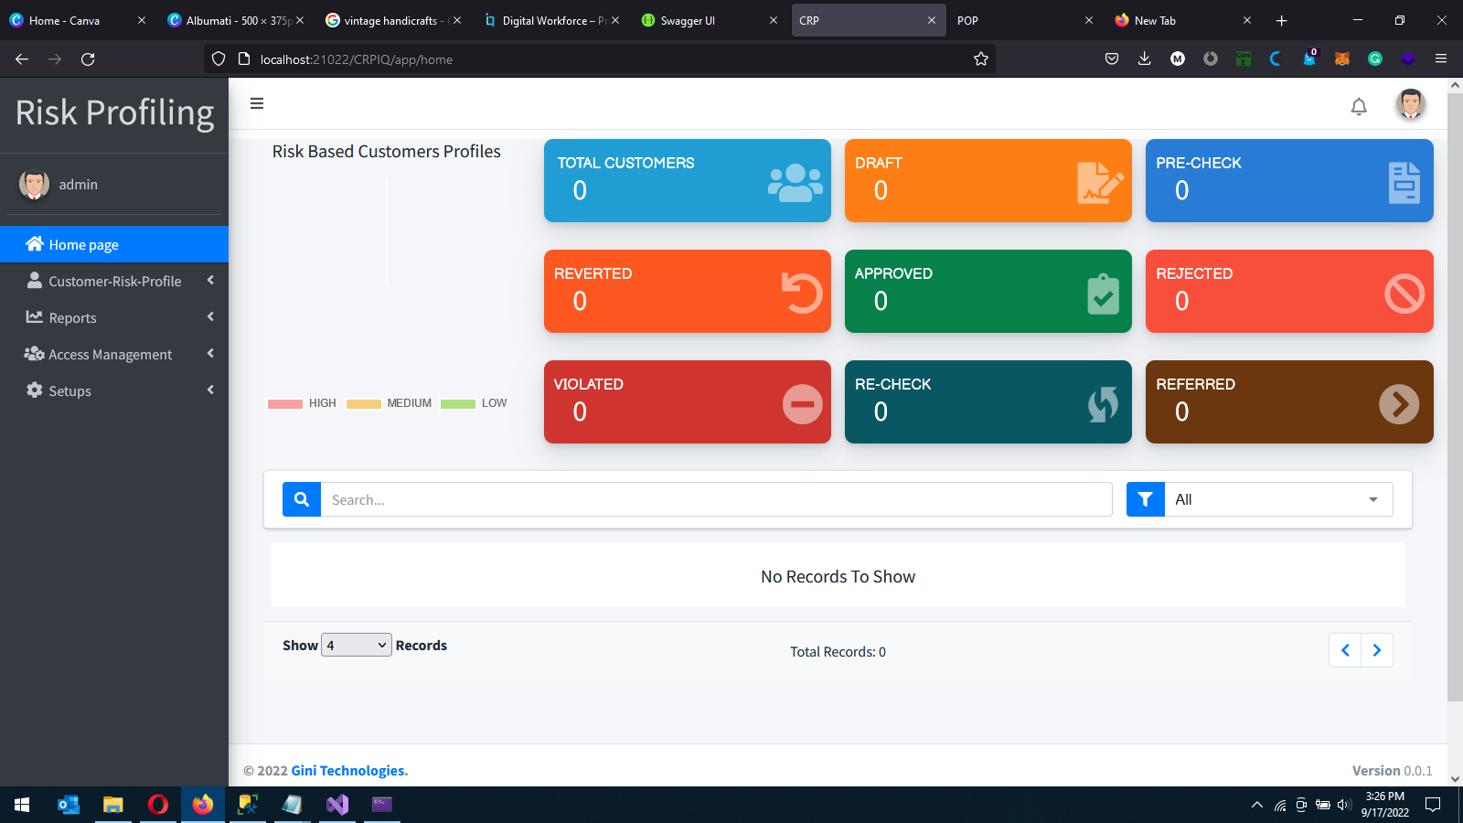Go to next page of records
Image resolution: width=1463 pixels, height=823 pixels.
[x=1377, y=650]
